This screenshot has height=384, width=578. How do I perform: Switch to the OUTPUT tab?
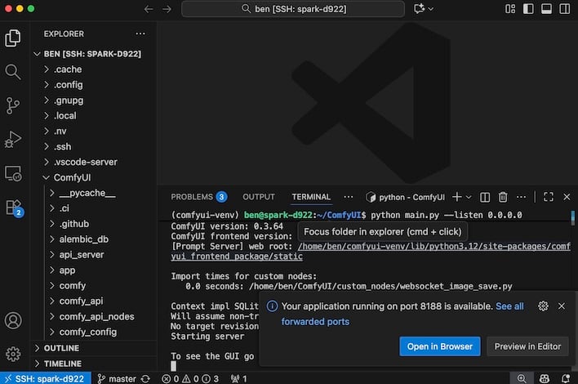[259, 197]
